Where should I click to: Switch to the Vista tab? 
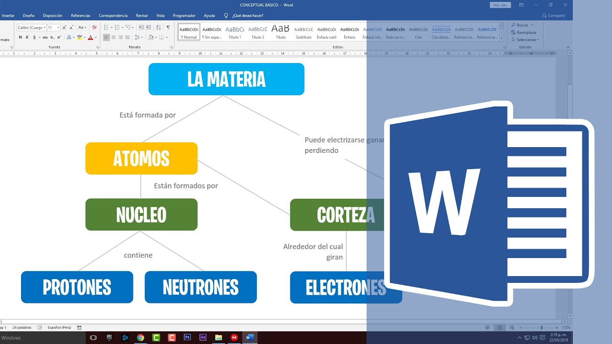160,15
